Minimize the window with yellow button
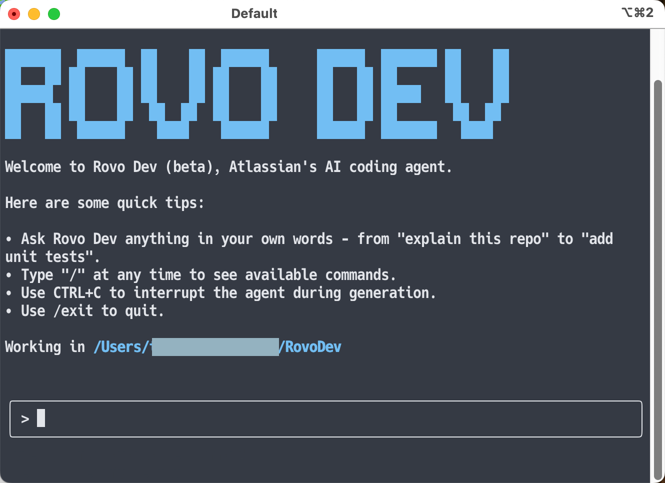Viewport: 665px width, 483px height. (x=34, y=14)
